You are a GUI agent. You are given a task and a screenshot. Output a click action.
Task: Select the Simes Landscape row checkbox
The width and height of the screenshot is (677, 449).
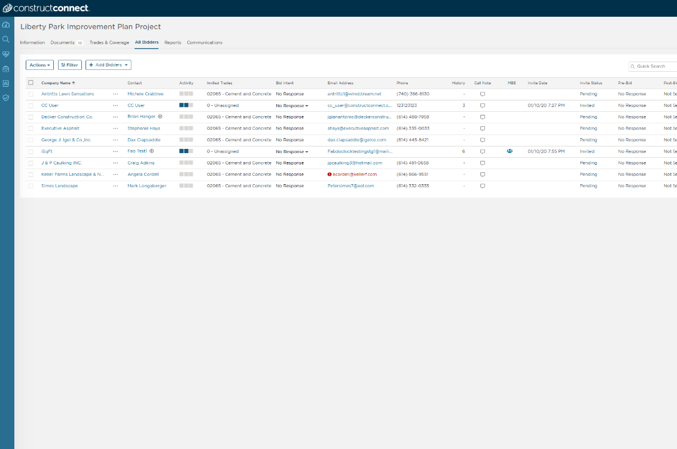(31, 185)
